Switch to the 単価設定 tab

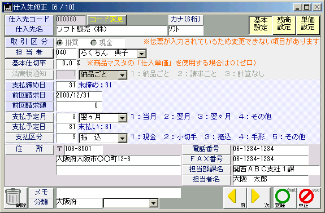308,25
